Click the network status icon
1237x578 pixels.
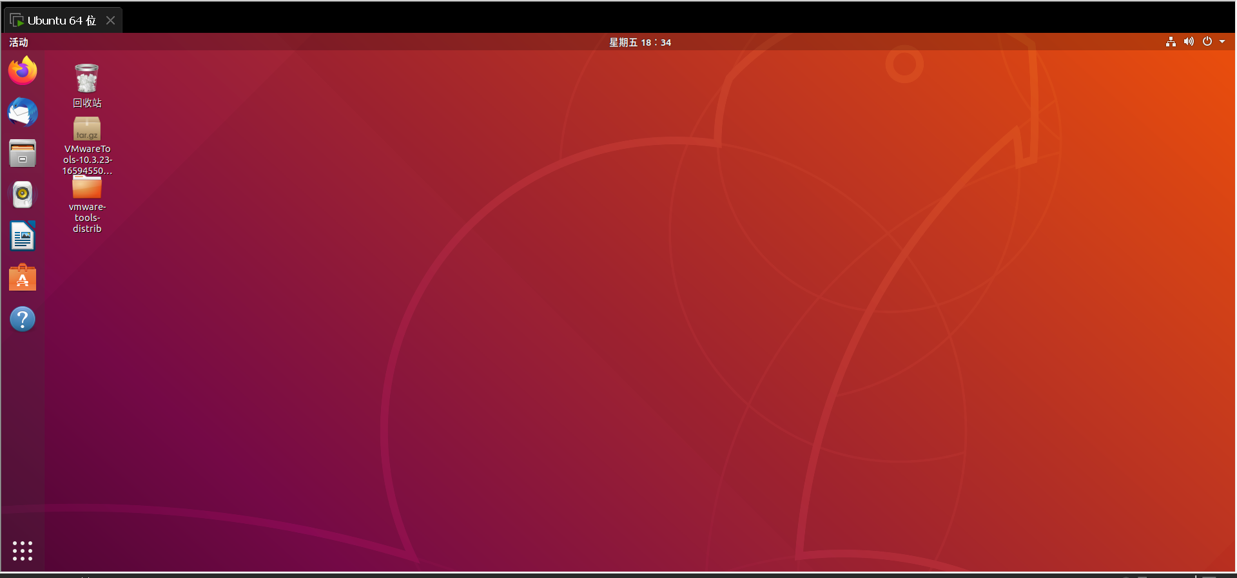[1171, 42]
